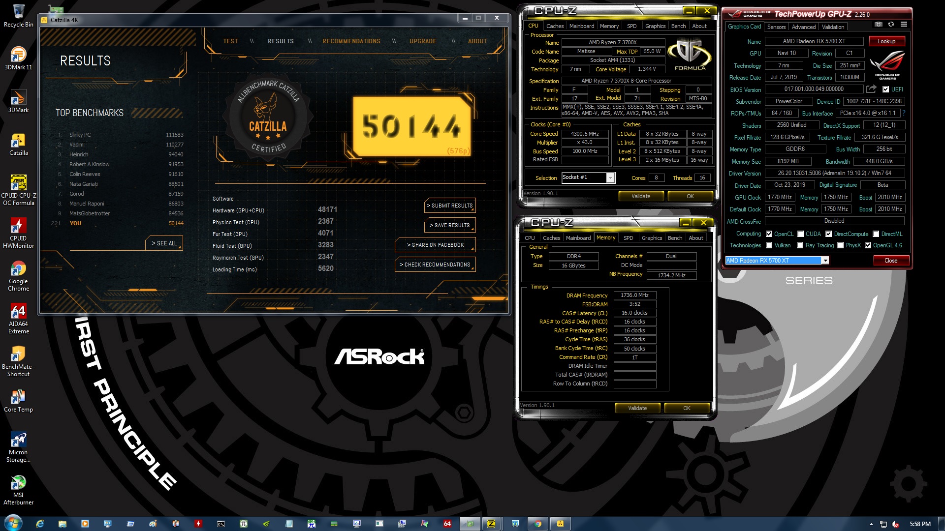The height and width of the screenshot is (531, 945).
Task: Click Check Recommendations button
Action: pos(435,265)
